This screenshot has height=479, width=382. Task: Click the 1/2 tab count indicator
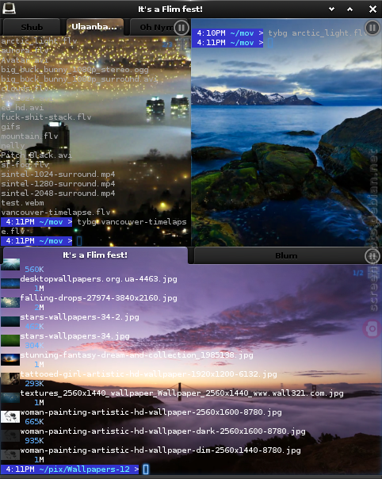(358, 273)
